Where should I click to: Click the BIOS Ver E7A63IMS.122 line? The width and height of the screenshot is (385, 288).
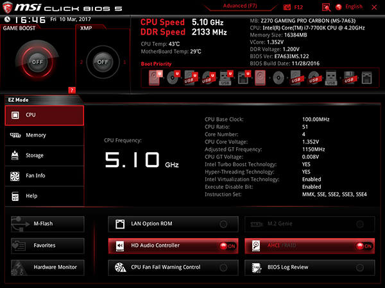[279, 56]
